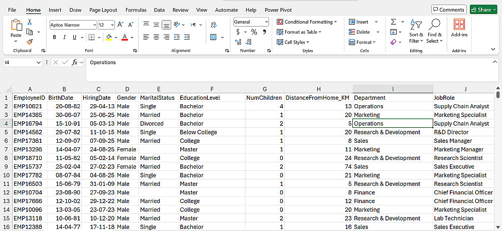Click the Merge & Center icon
The image size is (502, 231).
213,38
